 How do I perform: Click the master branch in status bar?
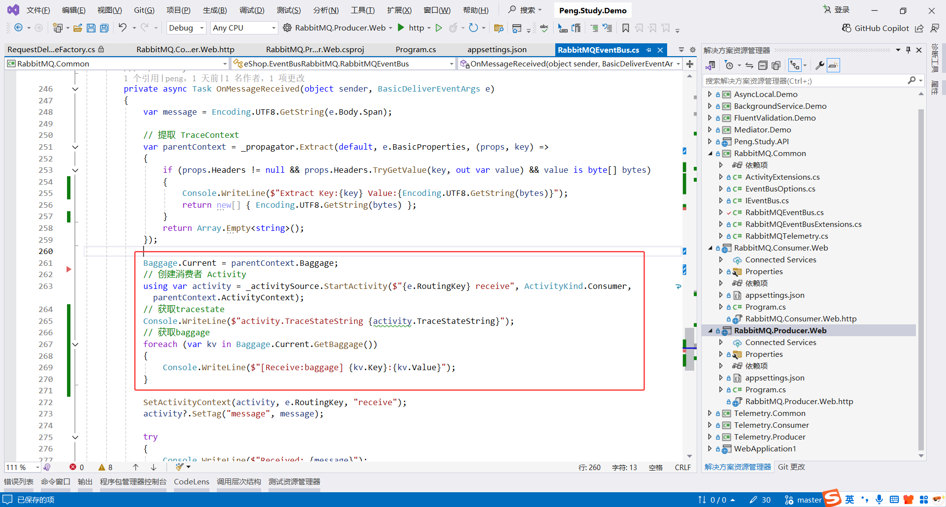coord(803,500)
